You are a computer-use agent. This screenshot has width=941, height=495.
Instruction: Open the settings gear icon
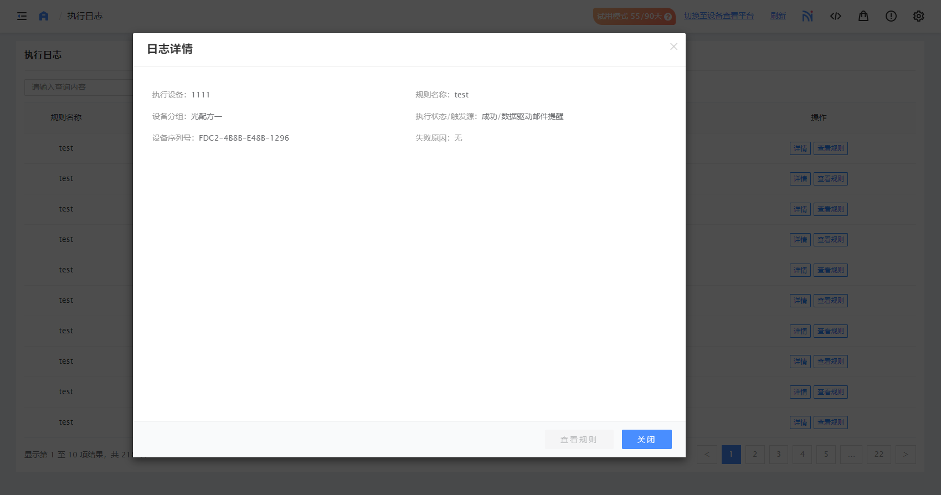[919, 16]
